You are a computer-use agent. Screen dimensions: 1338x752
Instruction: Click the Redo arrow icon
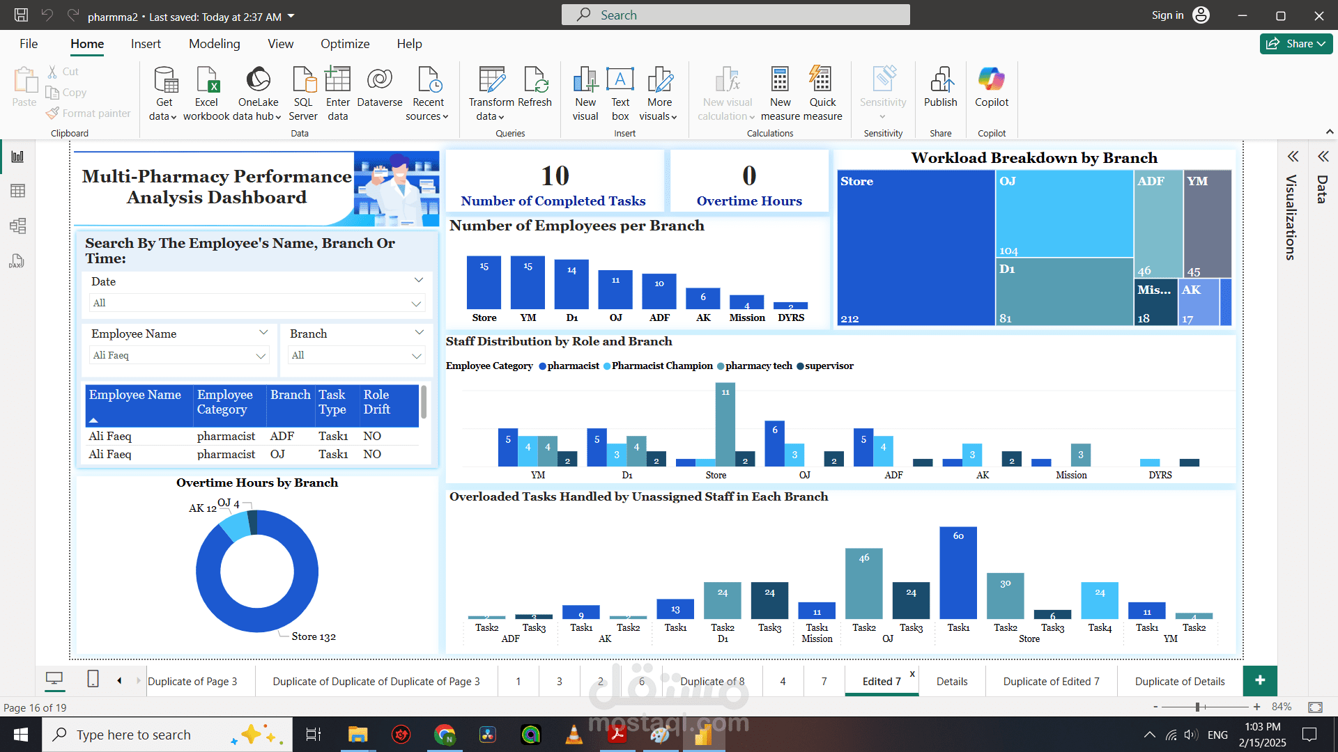[73, 15]
